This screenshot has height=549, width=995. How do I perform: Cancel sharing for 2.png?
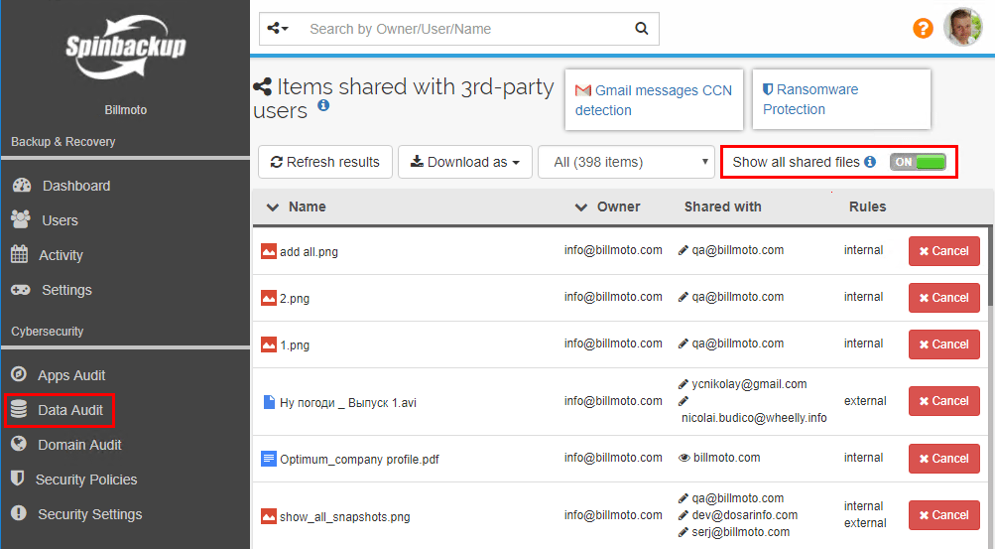tap(943, 298)
